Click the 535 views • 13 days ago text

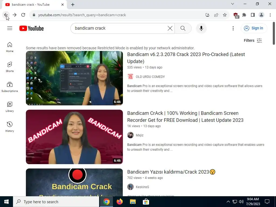145,67
